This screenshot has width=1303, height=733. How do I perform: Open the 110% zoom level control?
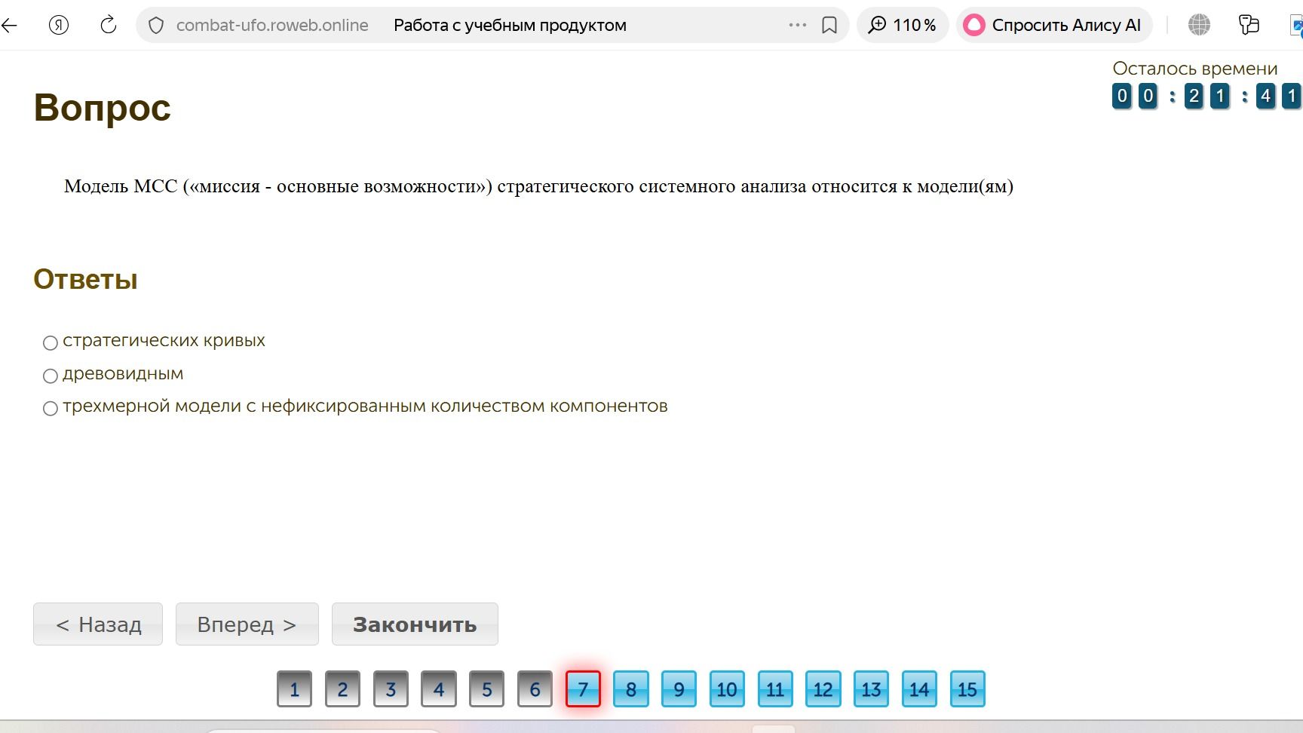(903, 25)
